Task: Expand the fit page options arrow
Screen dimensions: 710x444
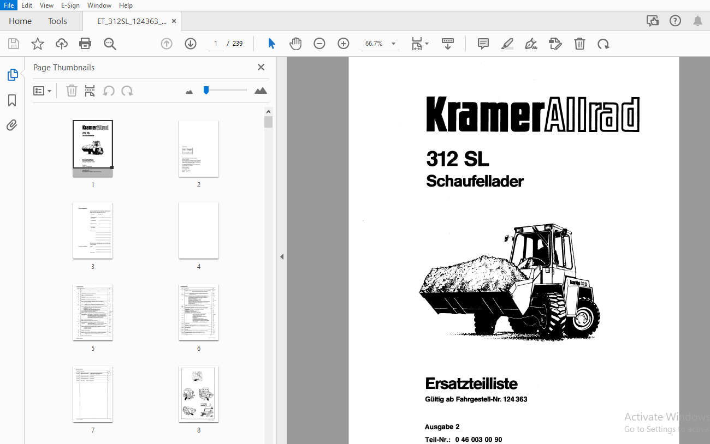Action: [x=427, y=44]
